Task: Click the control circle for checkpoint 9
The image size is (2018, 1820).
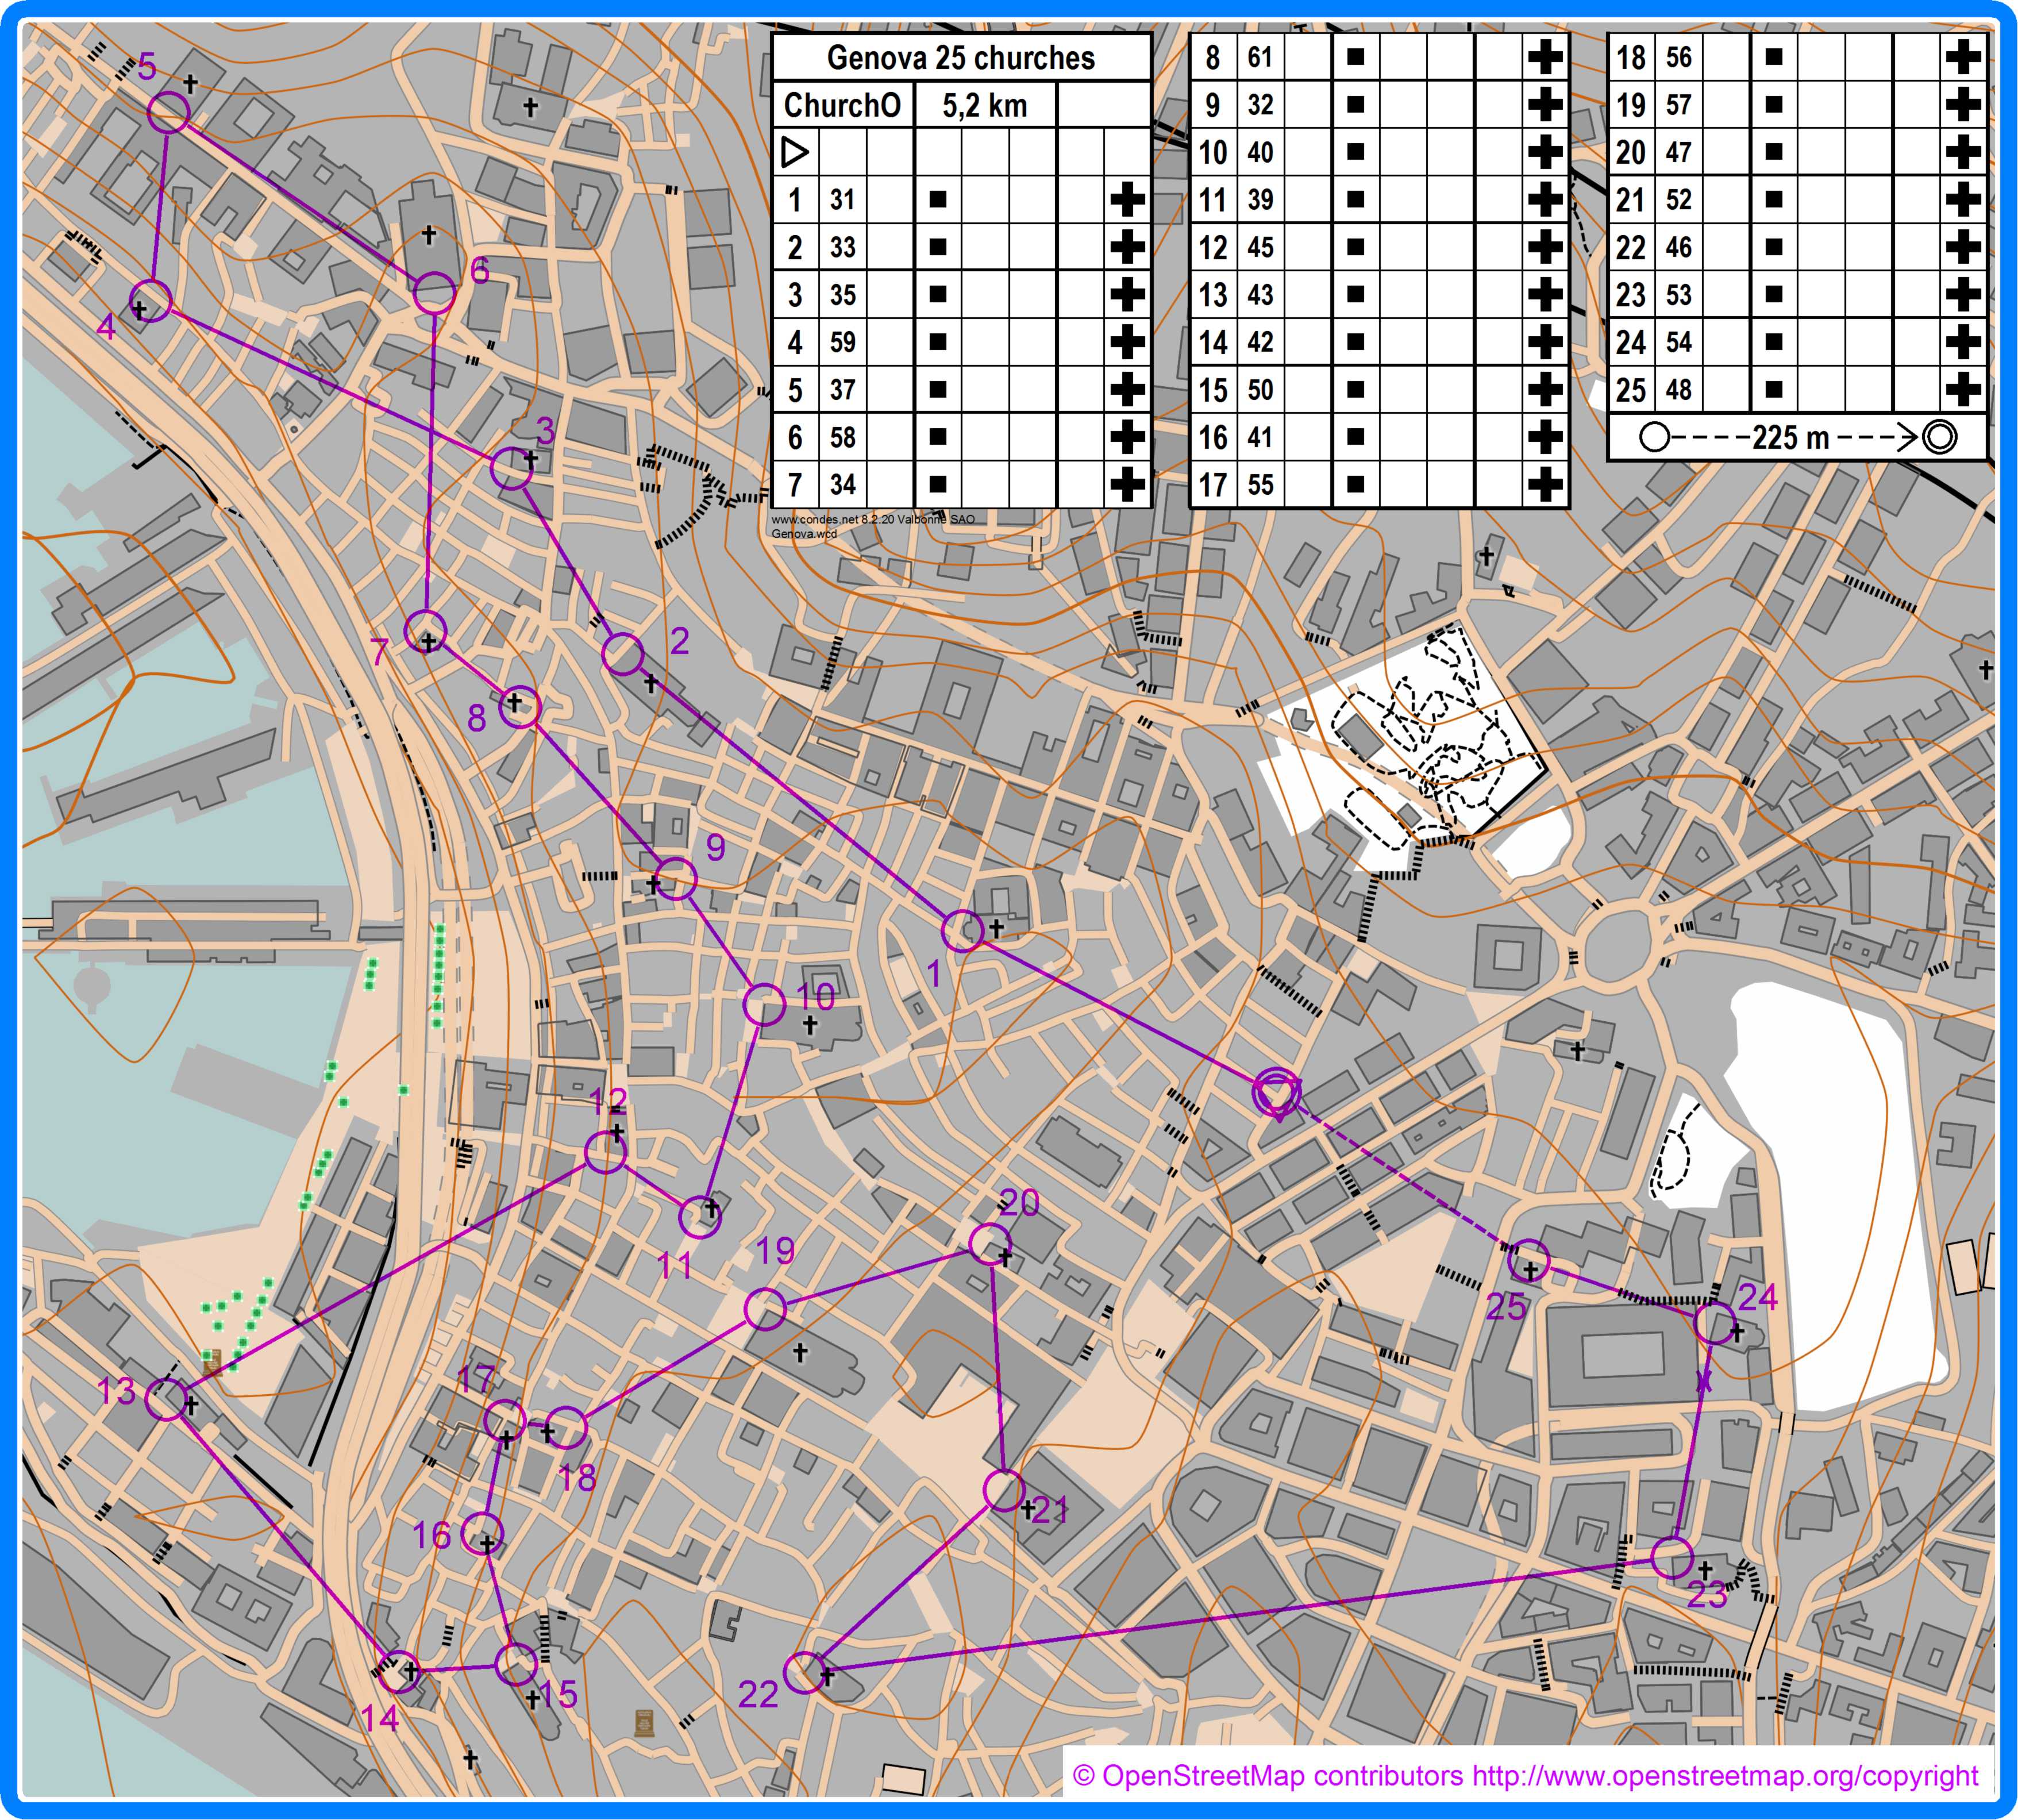Action: tap(676, 878)
